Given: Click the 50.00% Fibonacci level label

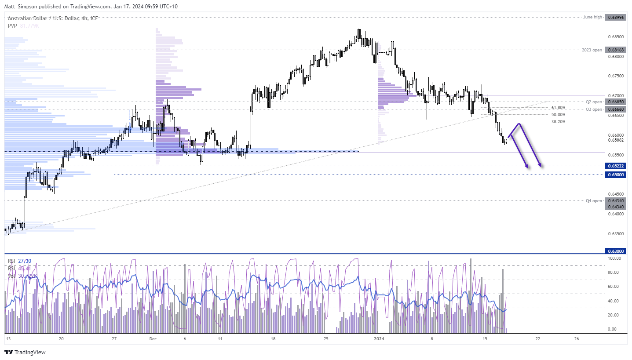Looking at the screenshot, I should pos(558,114).
